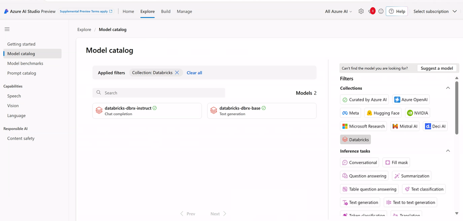Open the Help button
The image size is (463, 221).
397,12
